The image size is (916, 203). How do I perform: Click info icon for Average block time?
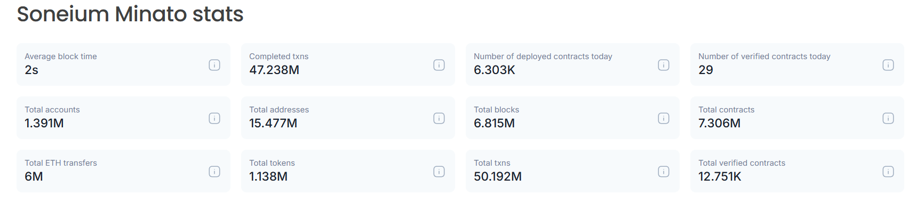click(214, 65)
